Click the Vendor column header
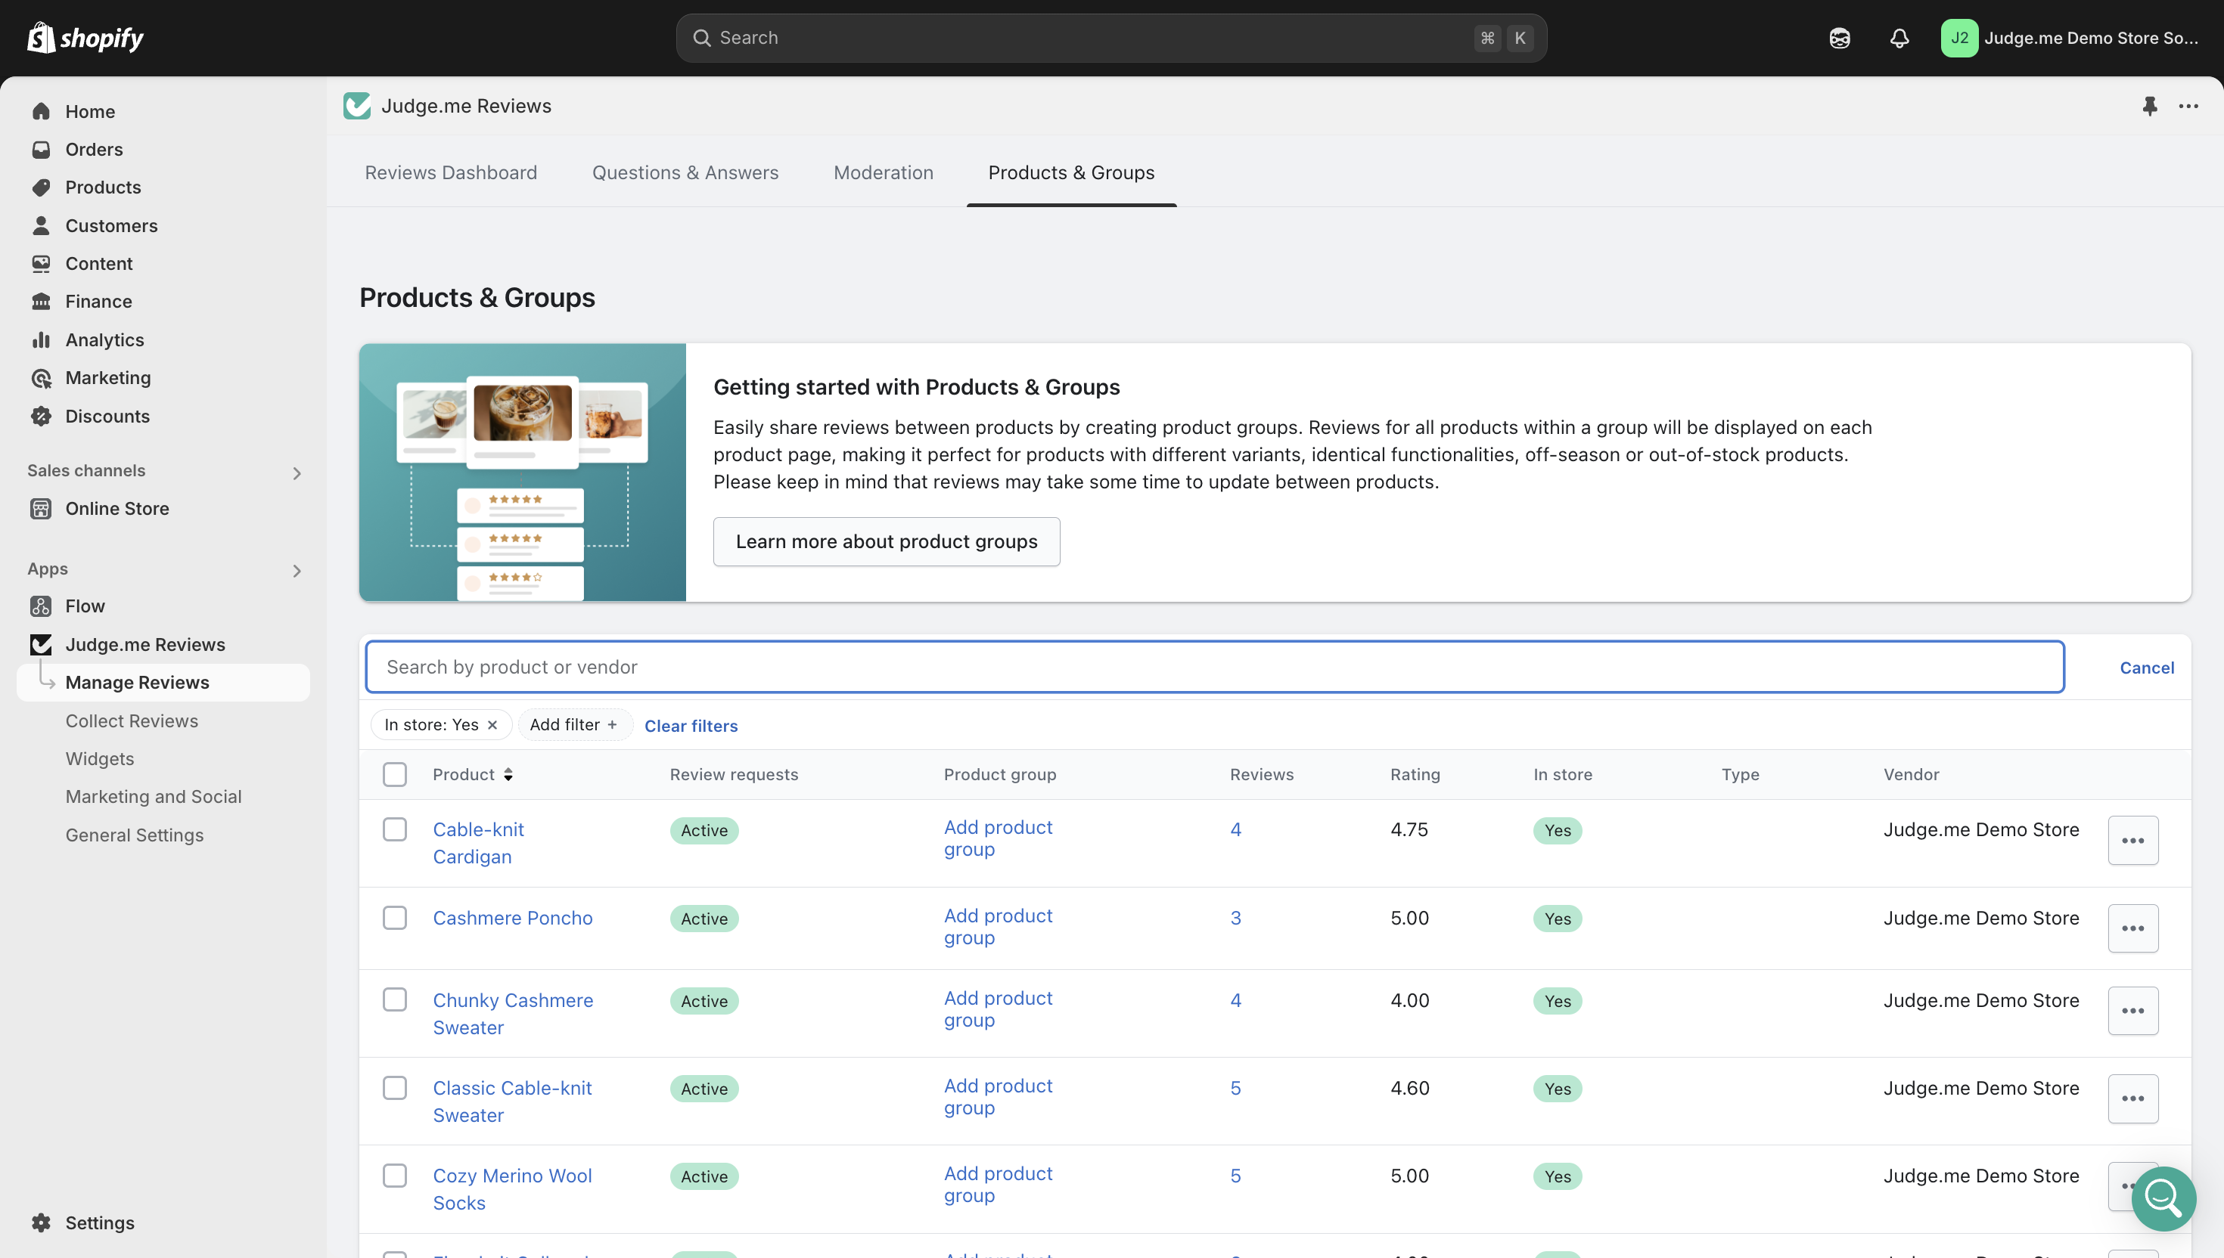This screenshot has height=1258, width=2224. 1911,774
